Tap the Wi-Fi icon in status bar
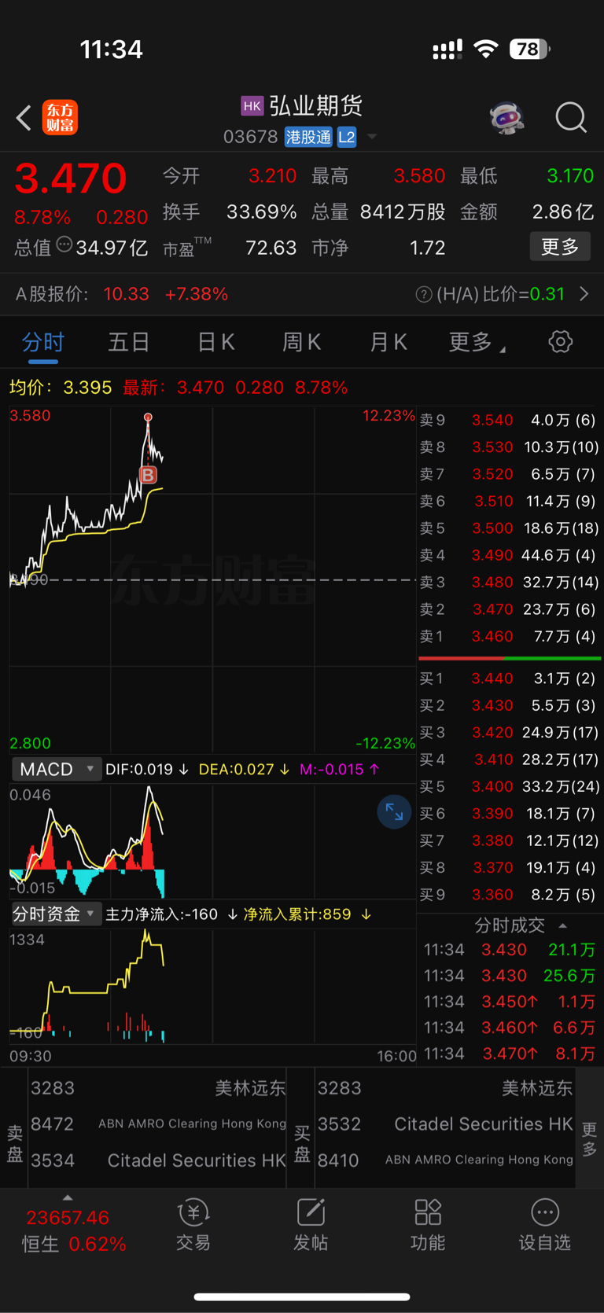The width and height of the screenshot is (604, 1313). [x=486, y=50]
